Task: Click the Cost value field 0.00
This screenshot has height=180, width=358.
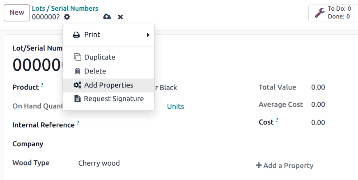Action: tap(318, 122)
